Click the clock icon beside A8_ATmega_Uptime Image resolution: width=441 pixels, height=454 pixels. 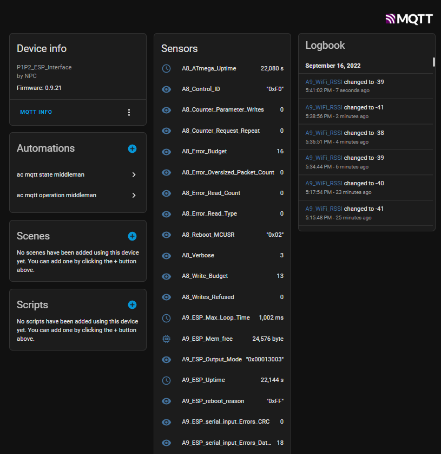pyautogui.click(x=167, y=69)
